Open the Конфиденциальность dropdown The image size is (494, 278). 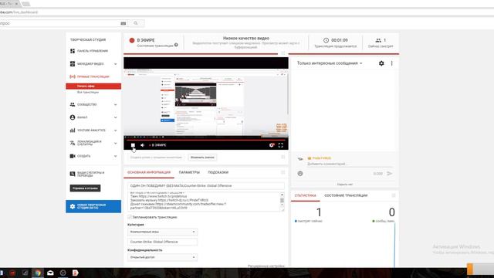pyautogui.click(x=162, y=257)
